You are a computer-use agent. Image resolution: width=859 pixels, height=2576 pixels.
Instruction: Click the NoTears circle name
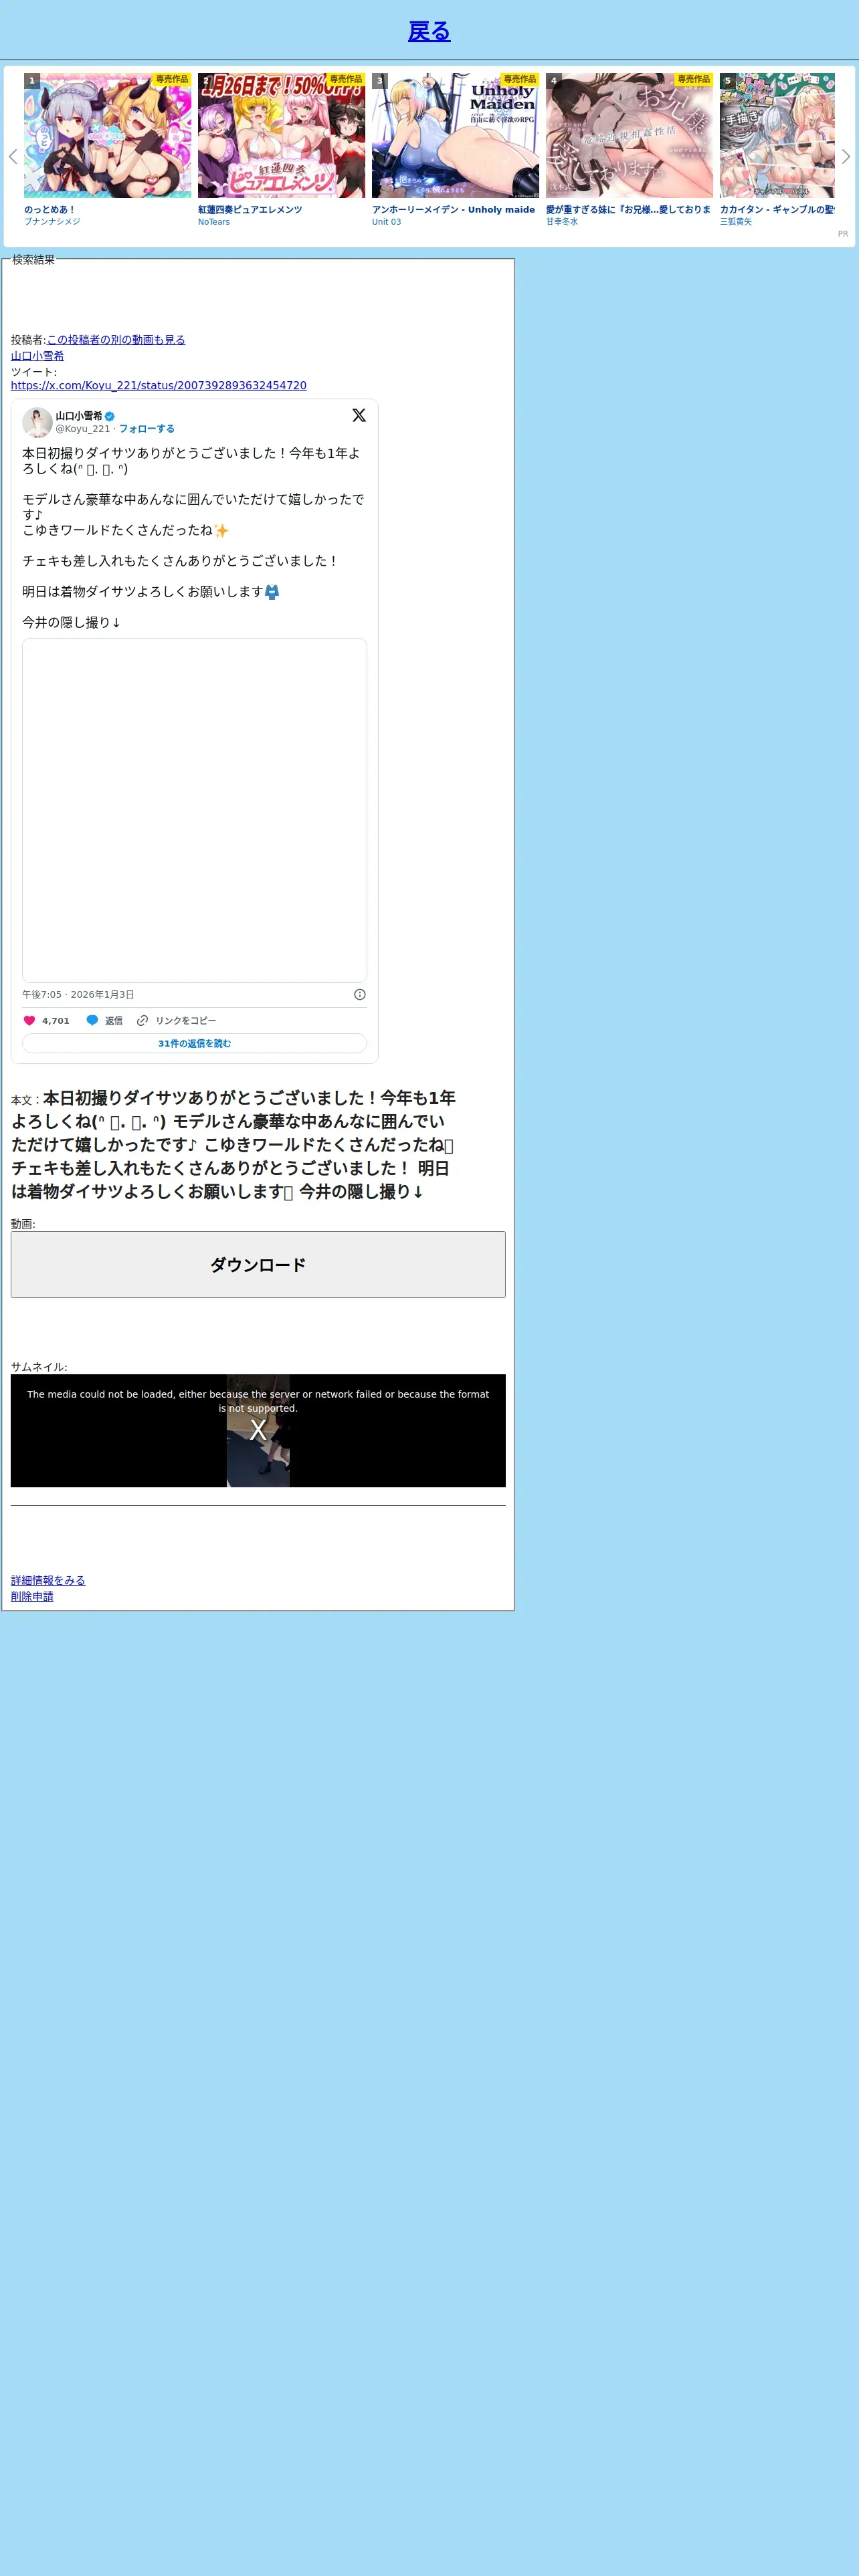[x=214, y=222]
